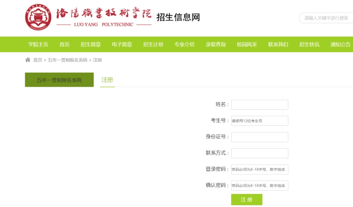
Task: Click the 首页 breadcrumb link
Action: [x=38, y=60]
